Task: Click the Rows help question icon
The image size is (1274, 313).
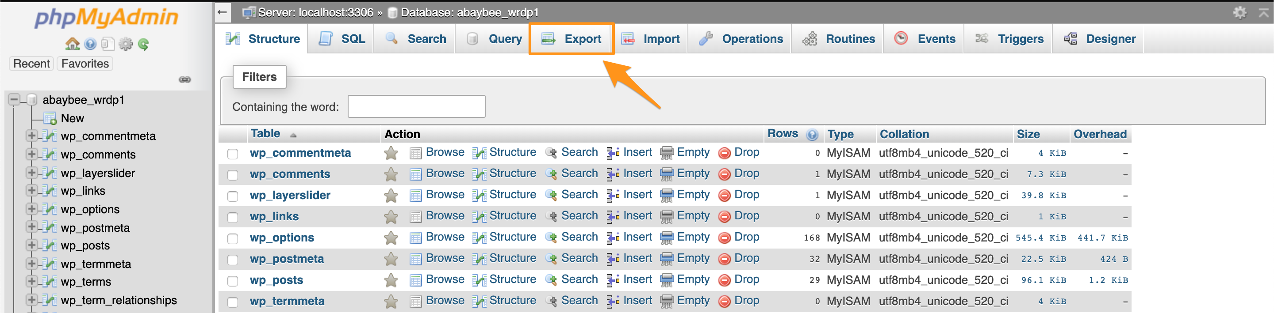Action: point(812,134)
